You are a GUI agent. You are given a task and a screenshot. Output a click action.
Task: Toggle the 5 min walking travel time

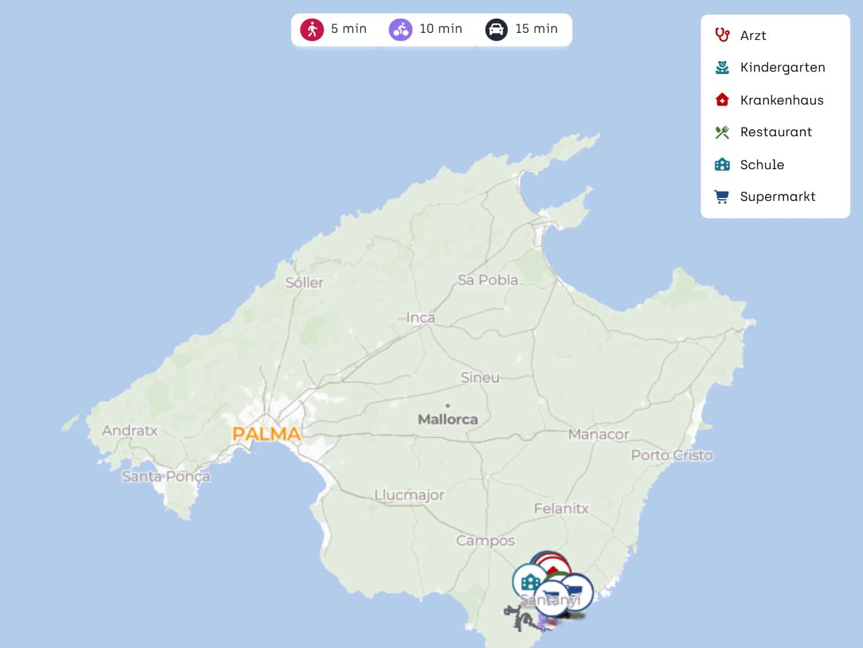[x=333, y=28]
